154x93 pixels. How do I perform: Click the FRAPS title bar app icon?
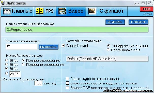point(3,3)
